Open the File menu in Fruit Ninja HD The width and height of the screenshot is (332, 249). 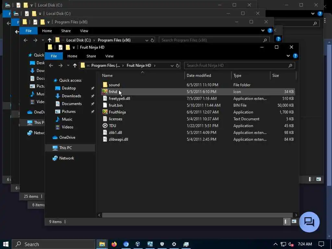tap(54, 56)
